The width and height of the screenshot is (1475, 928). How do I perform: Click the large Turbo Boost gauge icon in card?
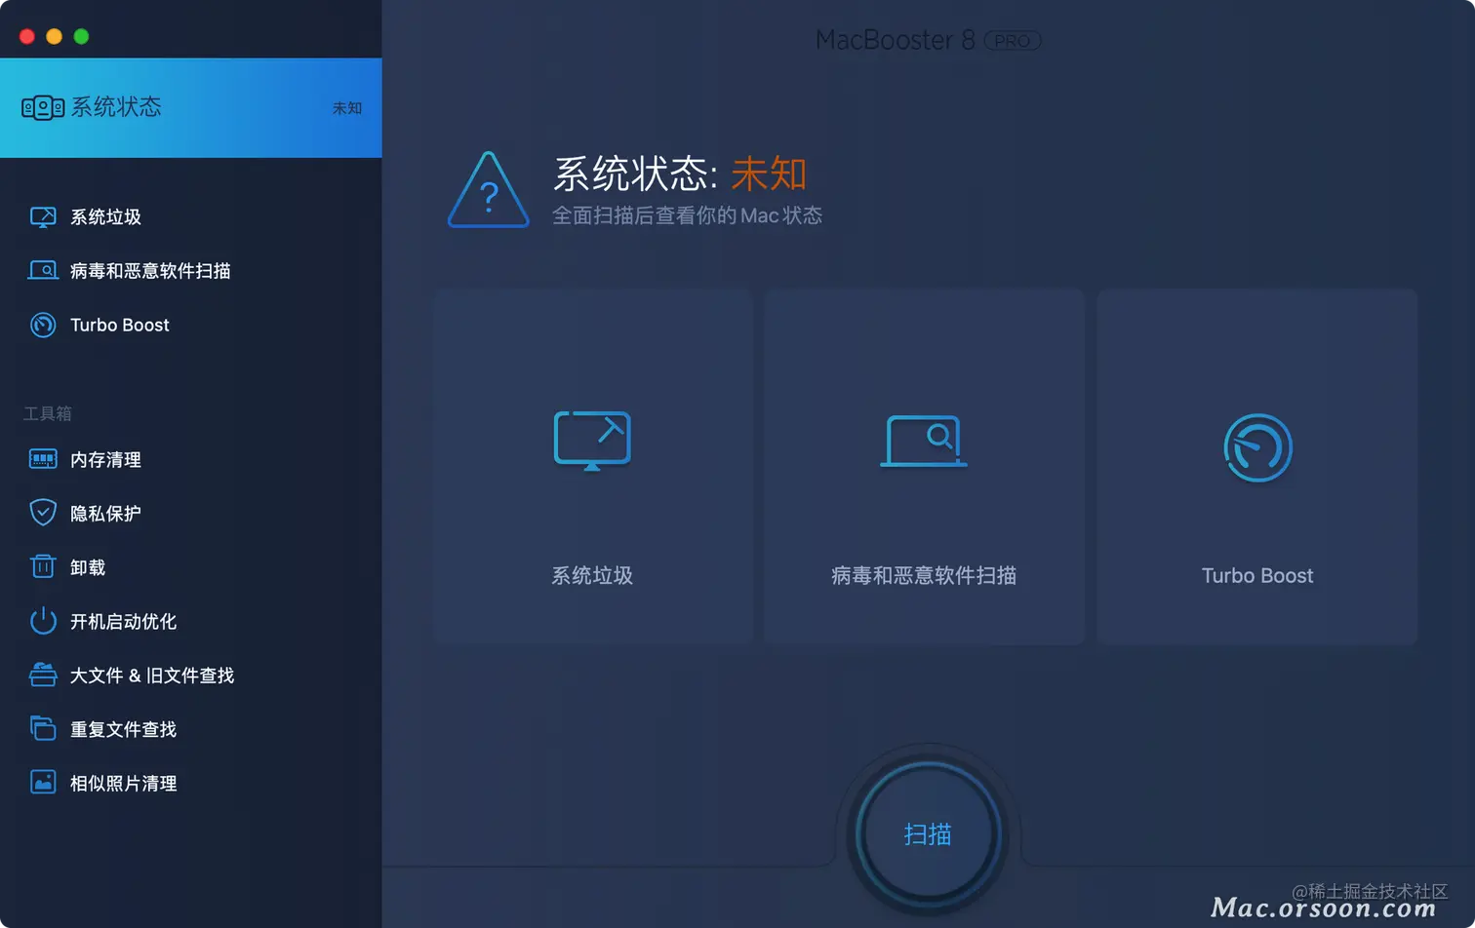coord(1257,447)
